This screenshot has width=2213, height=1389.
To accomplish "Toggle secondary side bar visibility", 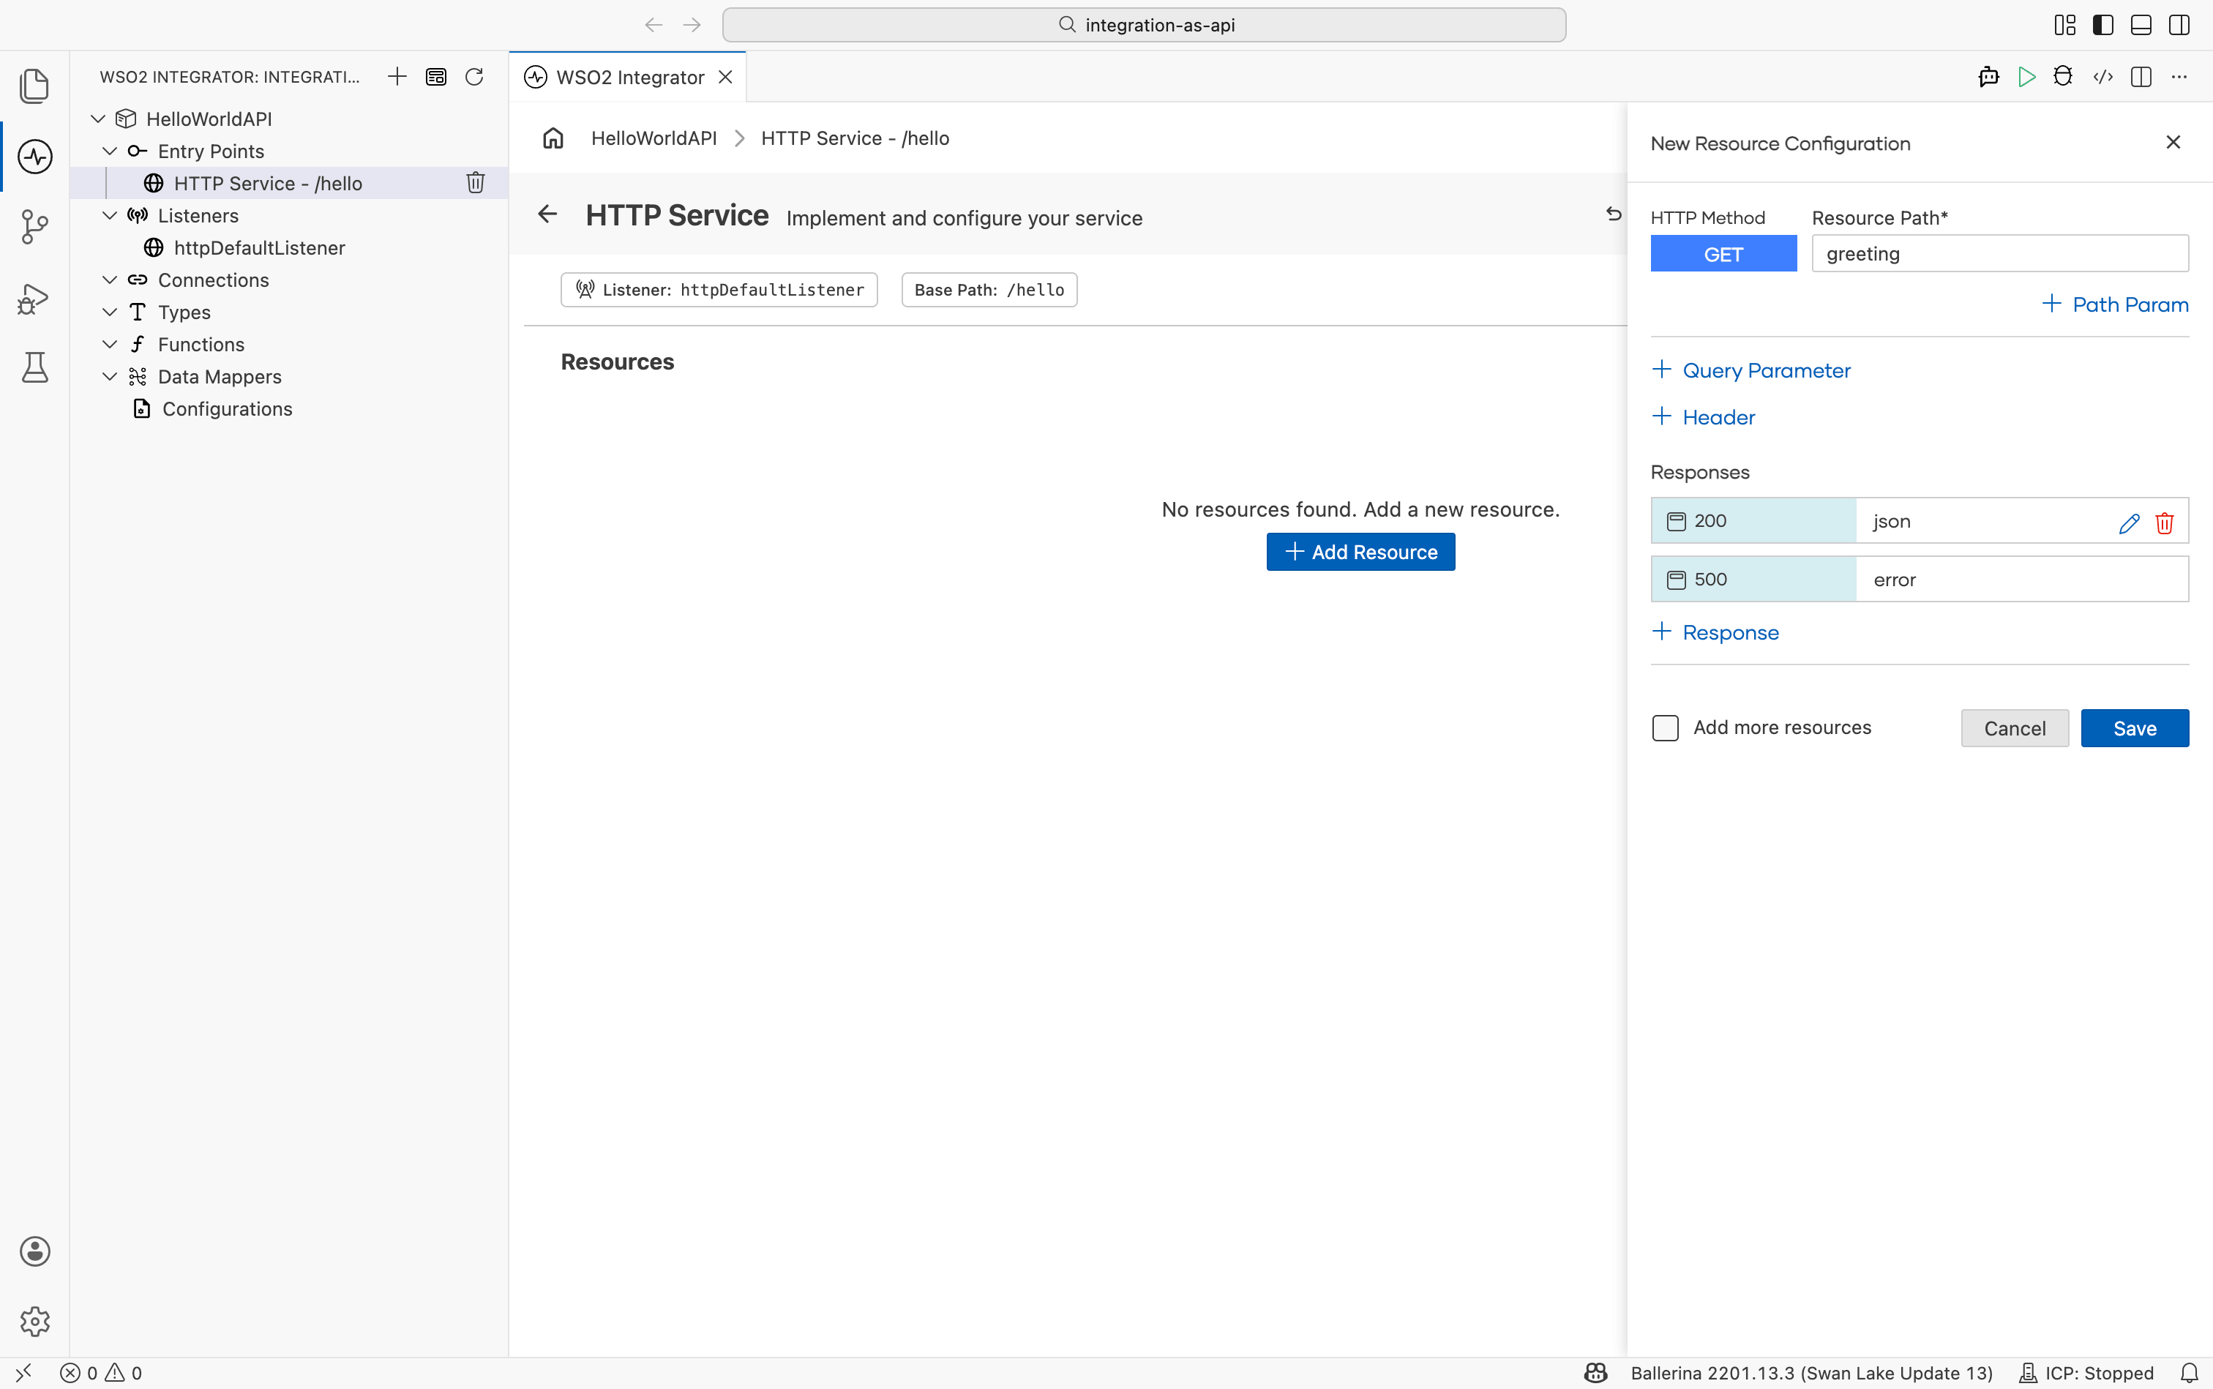I will point(2179,25).
